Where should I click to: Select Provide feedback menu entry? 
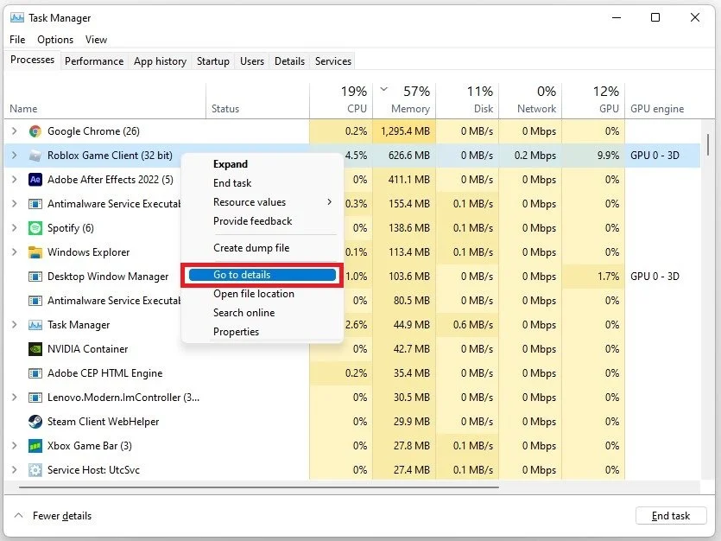pos(262,221)
